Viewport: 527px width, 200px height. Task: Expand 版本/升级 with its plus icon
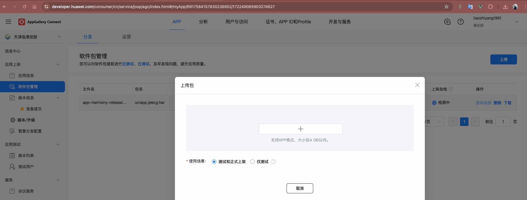[12, 120]
